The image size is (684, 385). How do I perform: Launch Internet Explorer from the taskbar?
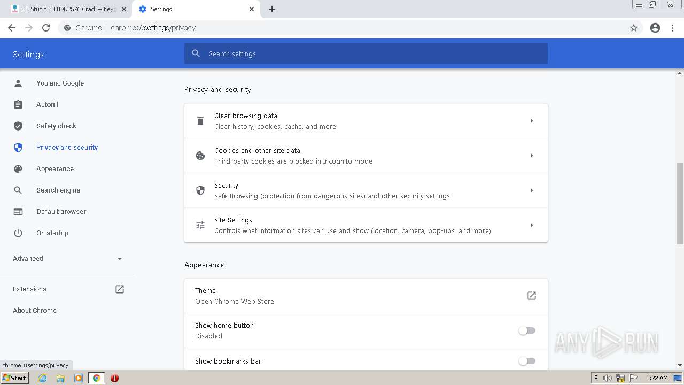coord(43,378)
